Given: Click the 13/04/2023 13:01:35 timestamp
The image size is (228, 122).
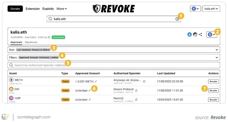Looking at the screenshot, I should pos(170,100).
